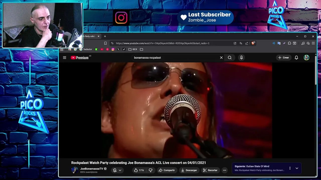
Task: Open the YouTube Music bookmark icon
Action: (x=107, y=49)
